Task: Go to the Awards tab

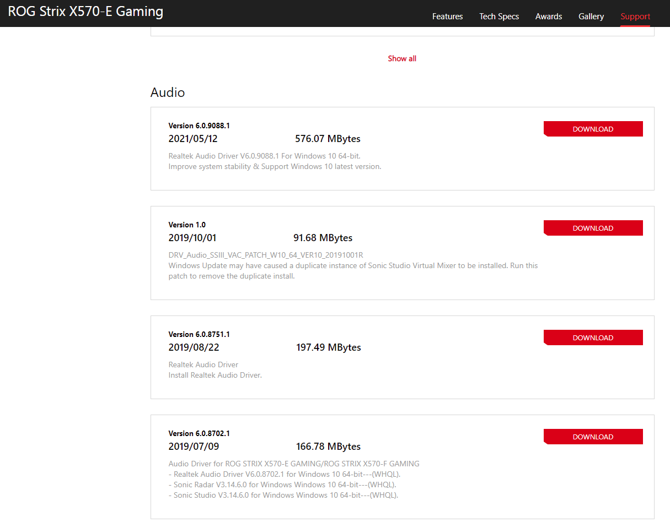Action: [549, 17]
